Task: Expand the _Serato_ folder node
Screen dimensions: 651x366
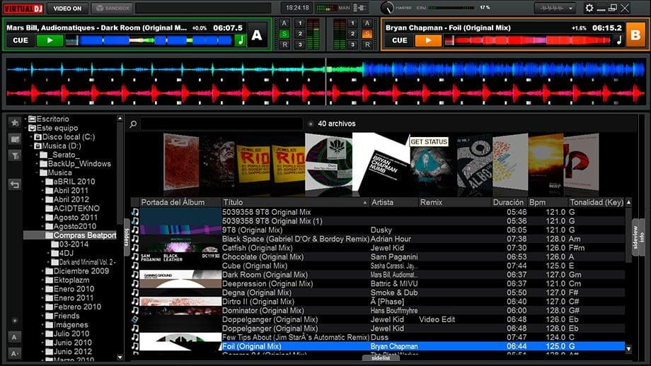Action: [38, 155]
